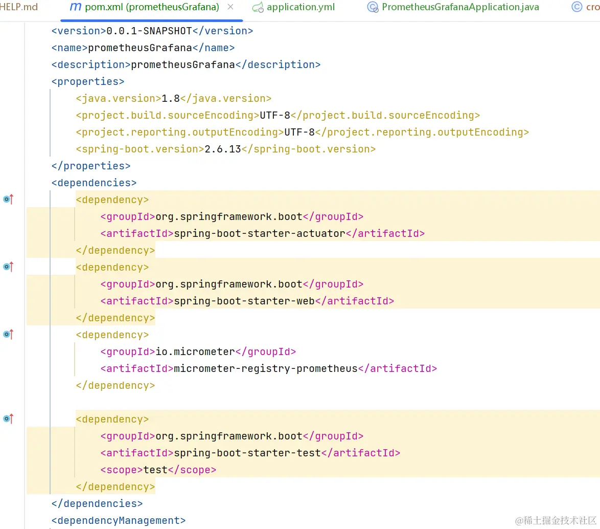
Task: Click the closing properties tag
Action: pyautogui.click(x=91, y=166)
